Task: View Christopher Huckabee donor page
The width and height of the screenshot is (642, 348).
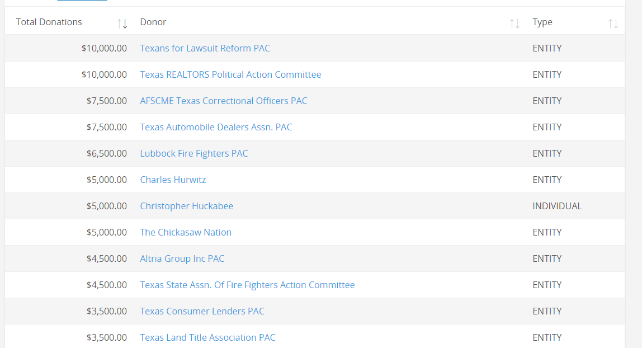Action: coord(187,206)
